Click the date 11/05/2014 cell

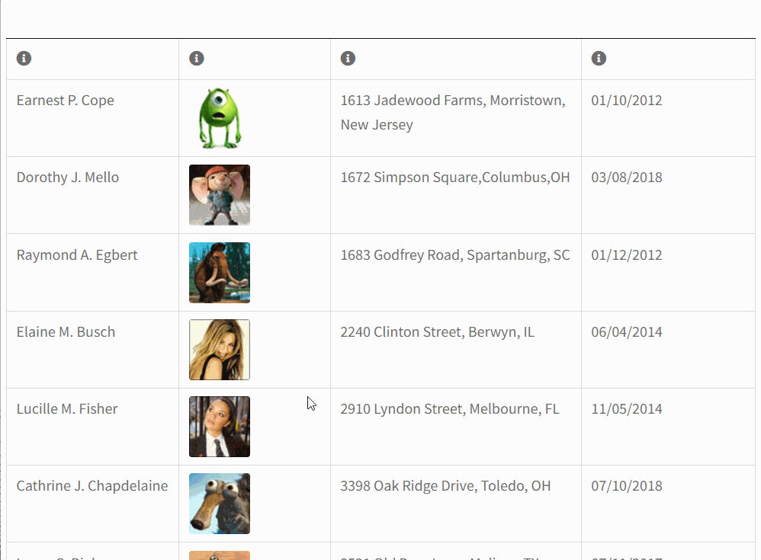point(627,409)
